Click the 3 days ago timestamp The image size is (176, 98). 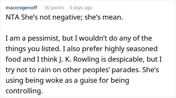(81, 8)
